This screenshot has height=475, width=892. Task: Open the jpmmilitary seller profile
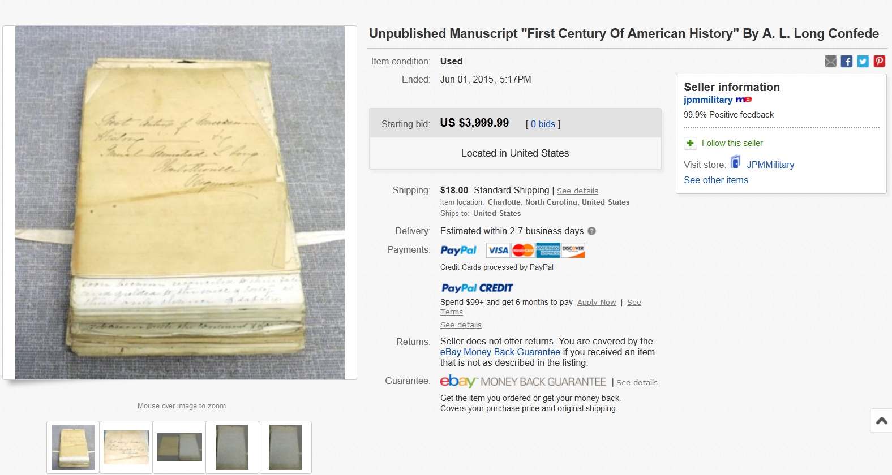pos(708,100)
